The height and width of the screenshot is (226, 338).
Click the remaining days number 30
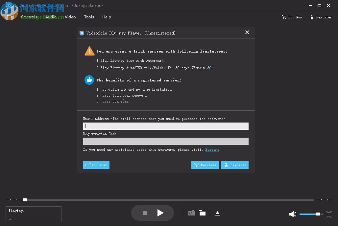pyautogui.click(x=209, y=68)
